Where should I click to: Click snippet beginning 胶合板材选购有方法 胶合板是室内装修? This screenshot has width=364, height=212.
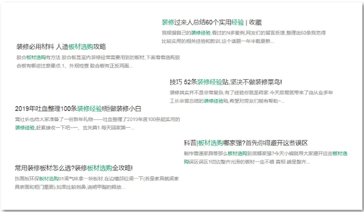point(98,58)
